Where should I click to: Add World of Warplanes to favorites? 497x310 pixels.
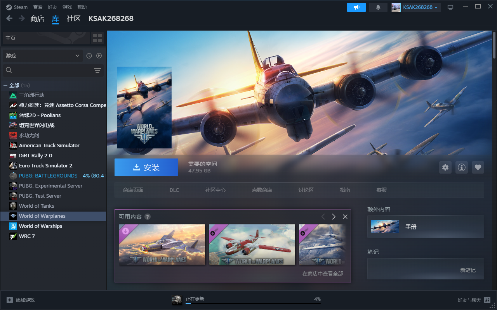(478, 167)
